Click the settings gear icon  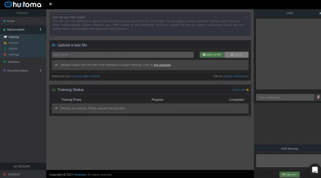point(5,55)
